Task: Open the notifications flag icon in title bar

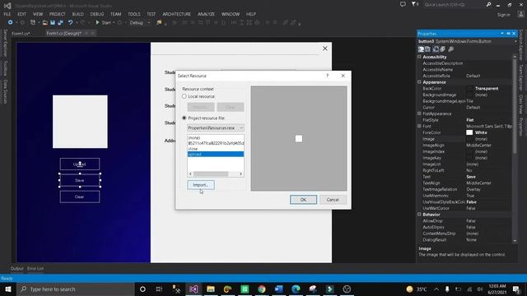Action: coord(415,4)
